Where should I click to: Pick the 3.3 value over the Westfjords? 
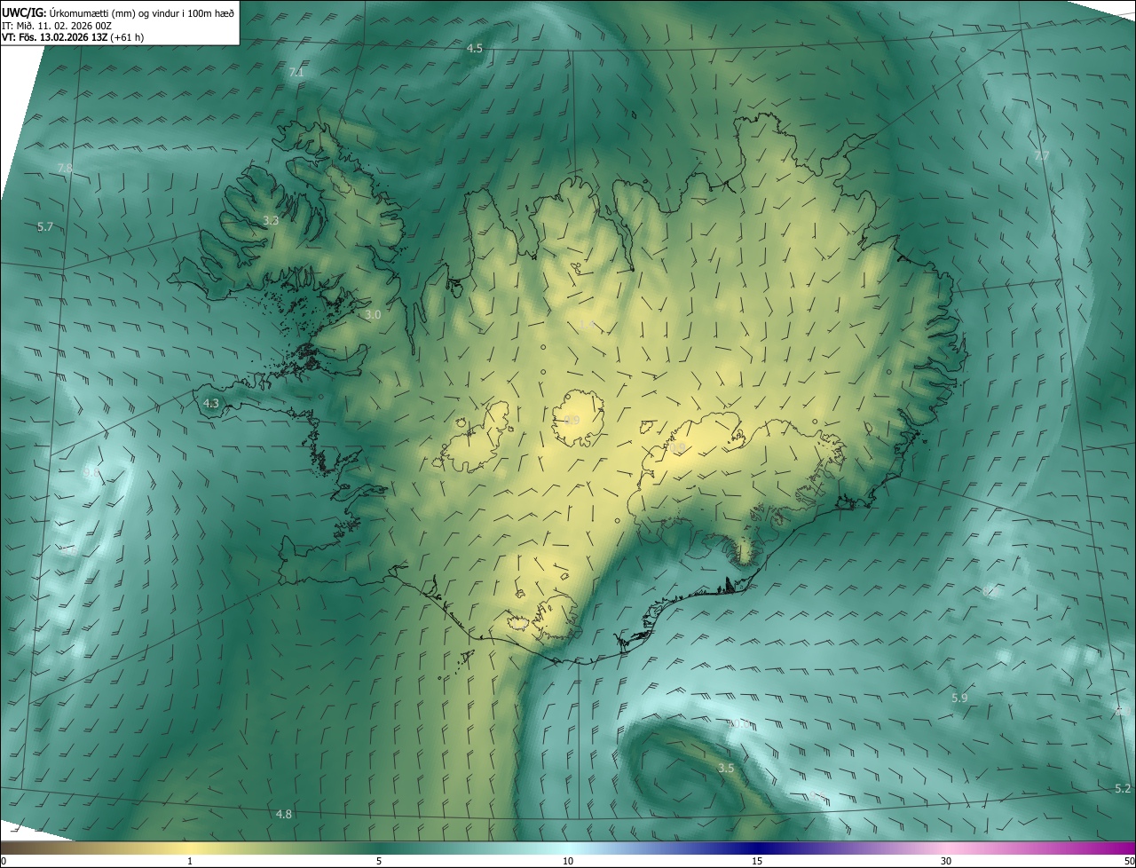pos(272,220)
